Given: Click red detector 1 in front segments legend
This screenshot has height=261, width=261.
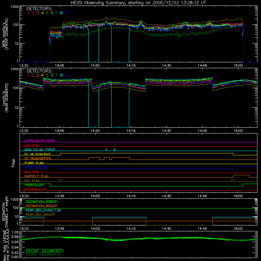Looking at the screenshot, I should (28, 13).
